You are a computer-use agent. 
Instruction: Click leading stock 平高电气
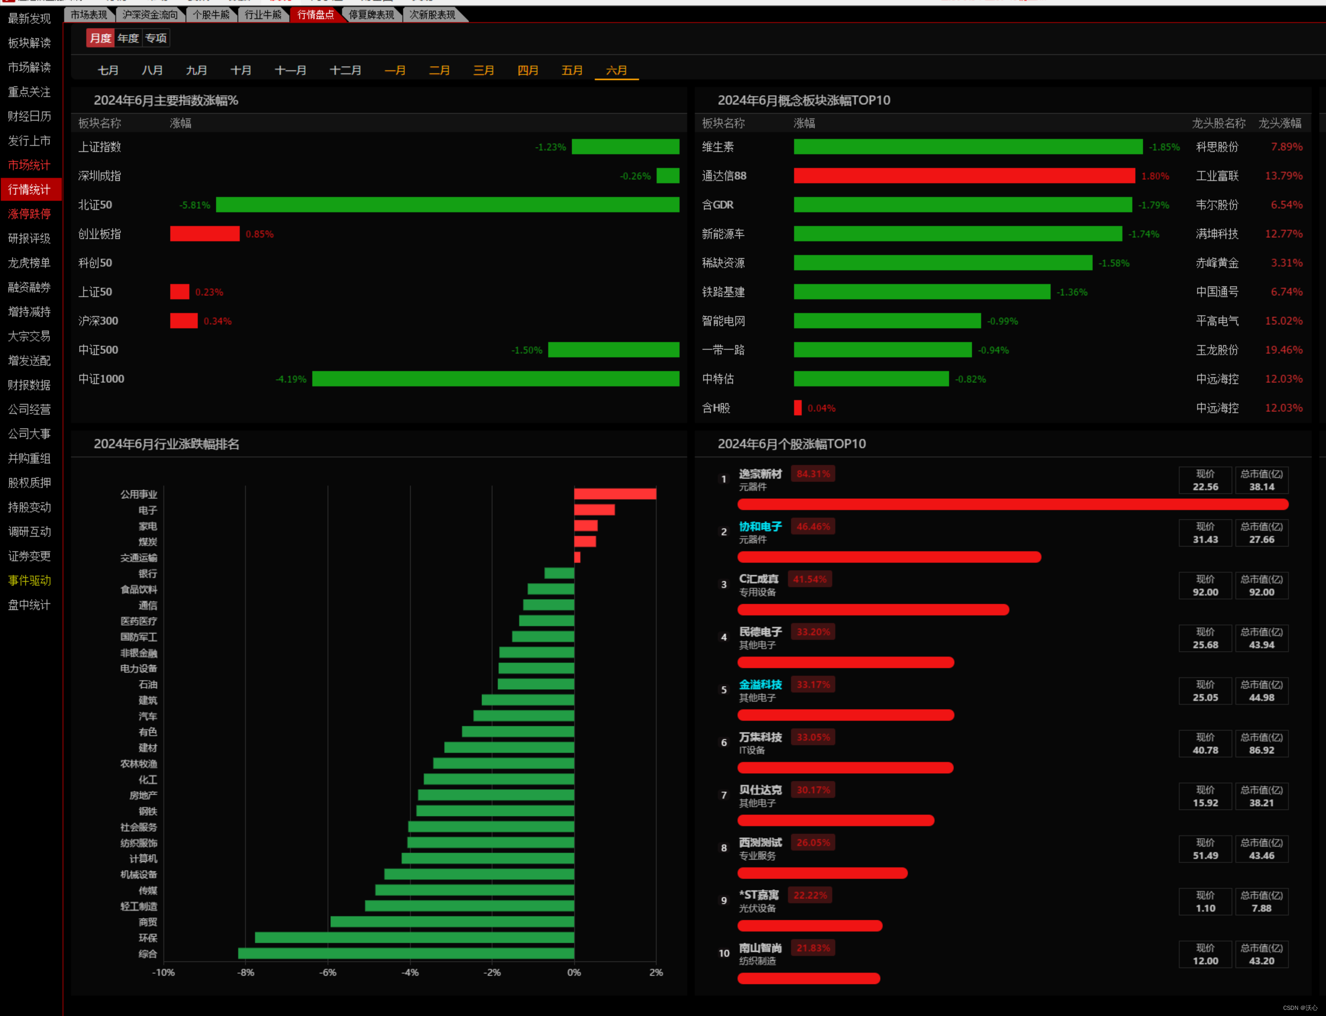click(x=1217, y=321)
